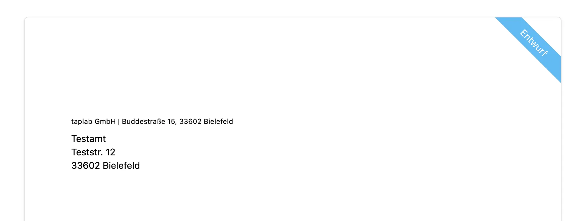Click Buddestraße in the sender line

coord(144,122)
